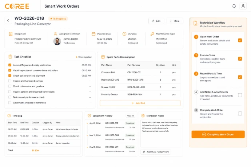Select the Bearing 6205-2RS part row
Image resolution: width=251 pixels, height=167 pixels.
(140, 80)
